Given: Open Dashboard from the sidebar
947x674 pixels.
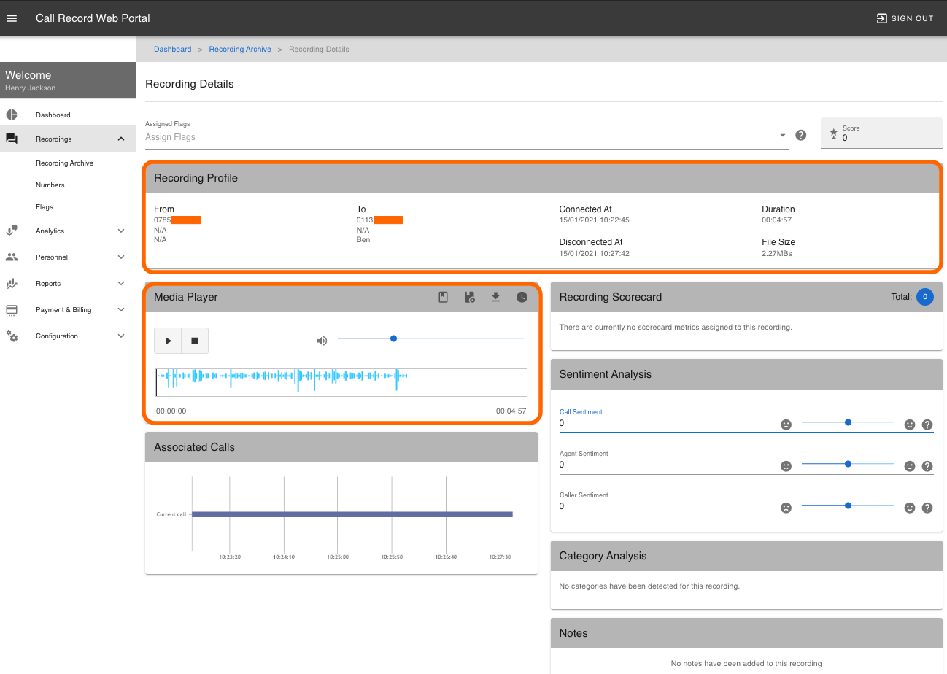Looking at the screenshot, I should click(x=68, y=115).
